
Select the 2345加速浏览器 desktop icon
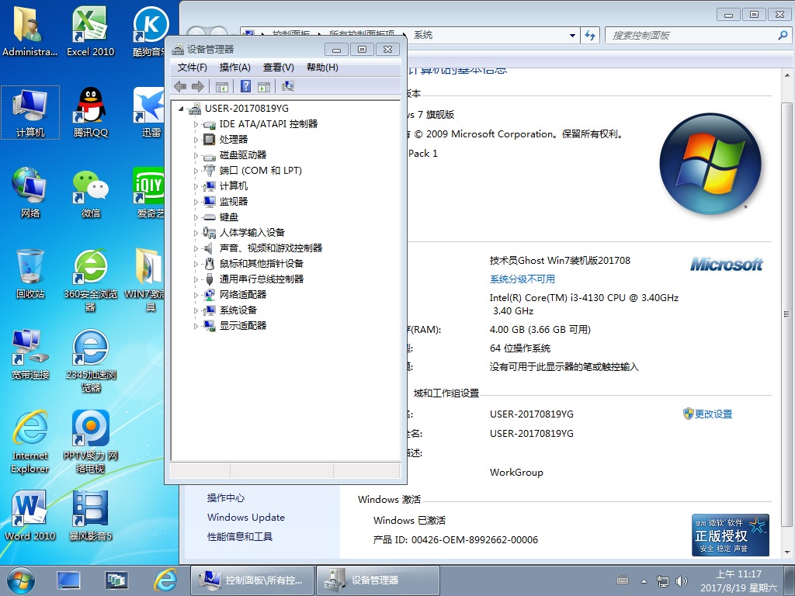pyautogui.click(x=91, y=361)
